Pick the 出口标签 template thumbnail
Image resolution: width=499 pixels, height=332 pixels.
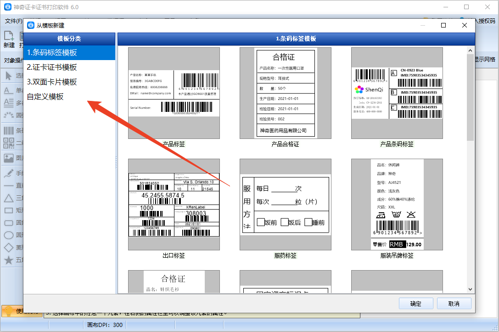tap(174, 205)
